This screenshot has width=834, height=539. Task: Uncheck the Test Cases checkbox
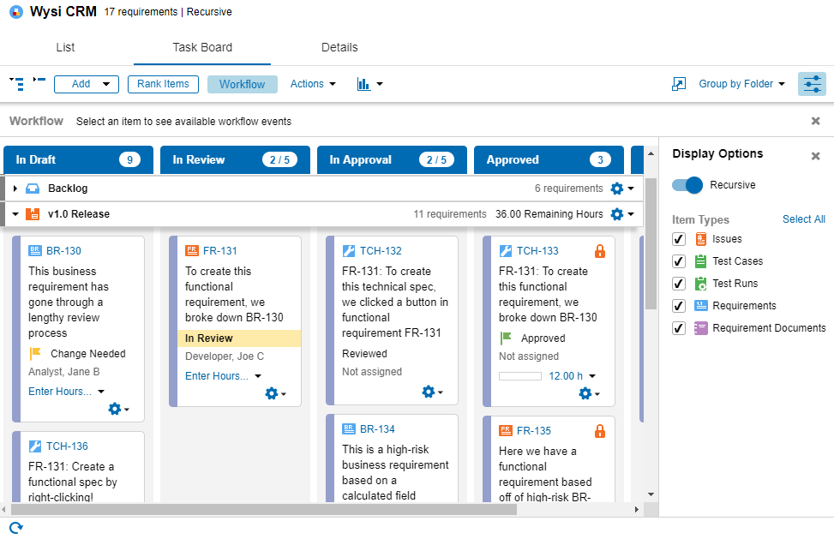coord(679,261)
